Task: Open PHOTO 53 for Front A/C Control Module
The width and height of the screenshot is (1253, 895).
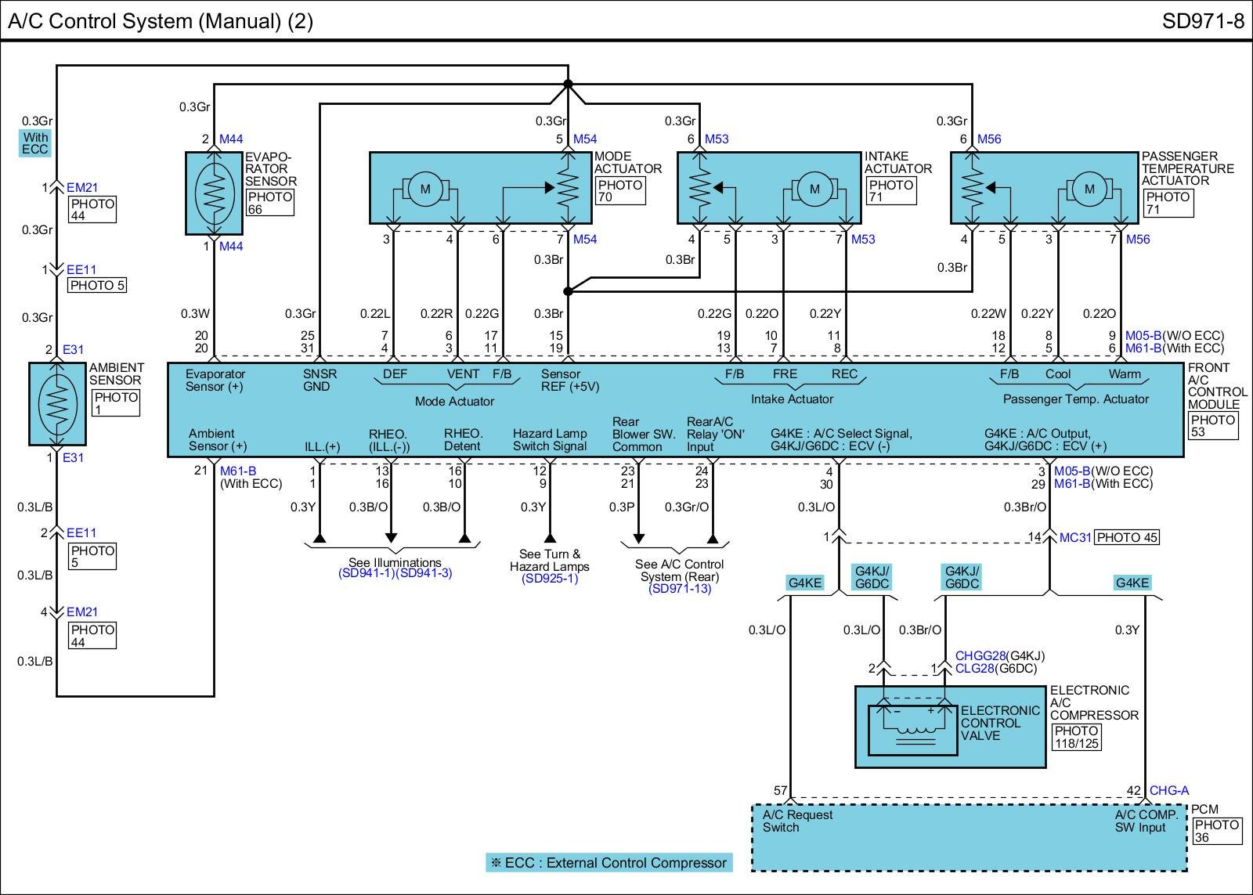Action: point(1212,426)
